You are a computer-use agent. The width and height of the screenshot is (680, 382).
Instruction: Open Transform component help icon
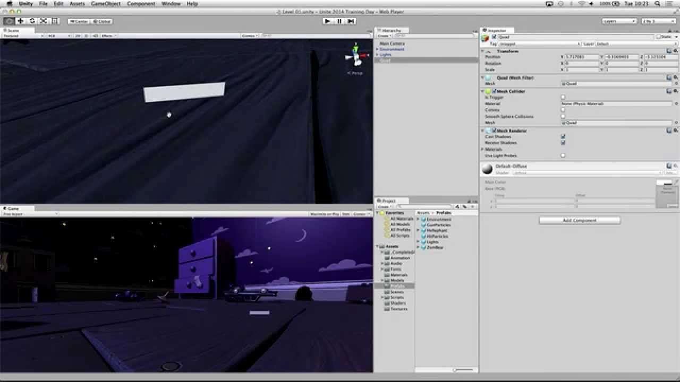[x=669, y=51]
